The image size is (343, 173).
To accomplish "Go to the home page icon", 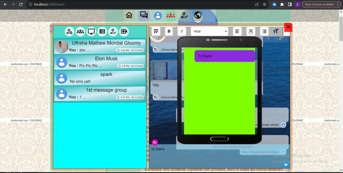I will click(x=129, y=15).
